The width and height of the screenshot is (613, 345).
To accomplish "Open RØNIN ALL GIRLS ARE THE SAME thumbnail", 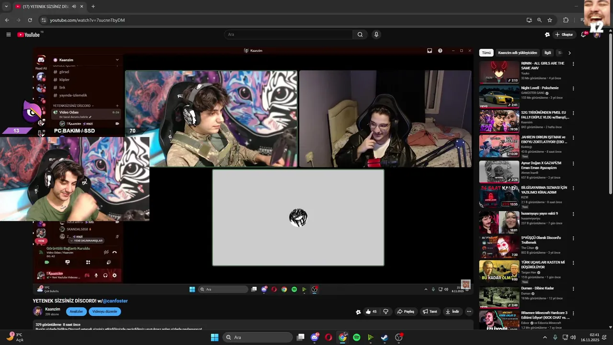I will click(499, 72).
